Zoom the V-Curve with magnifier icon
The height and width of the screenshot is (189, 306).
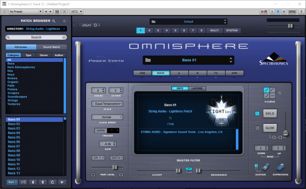click(x=280, y=93)
